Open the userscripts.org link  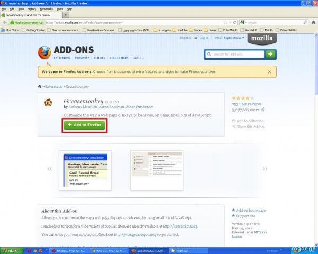click(x=180, y=226)
